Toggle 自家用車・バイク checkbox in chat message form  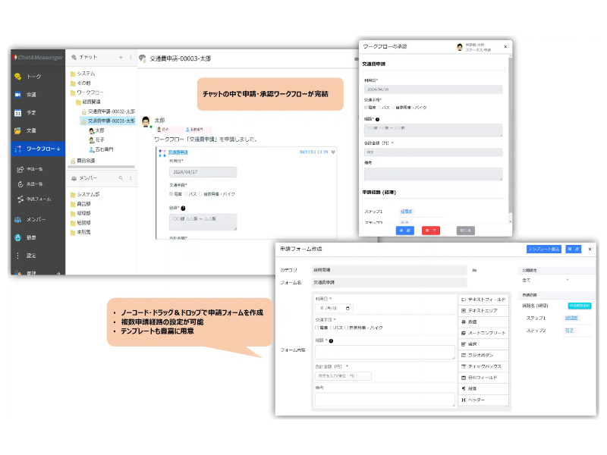[201, 194]
